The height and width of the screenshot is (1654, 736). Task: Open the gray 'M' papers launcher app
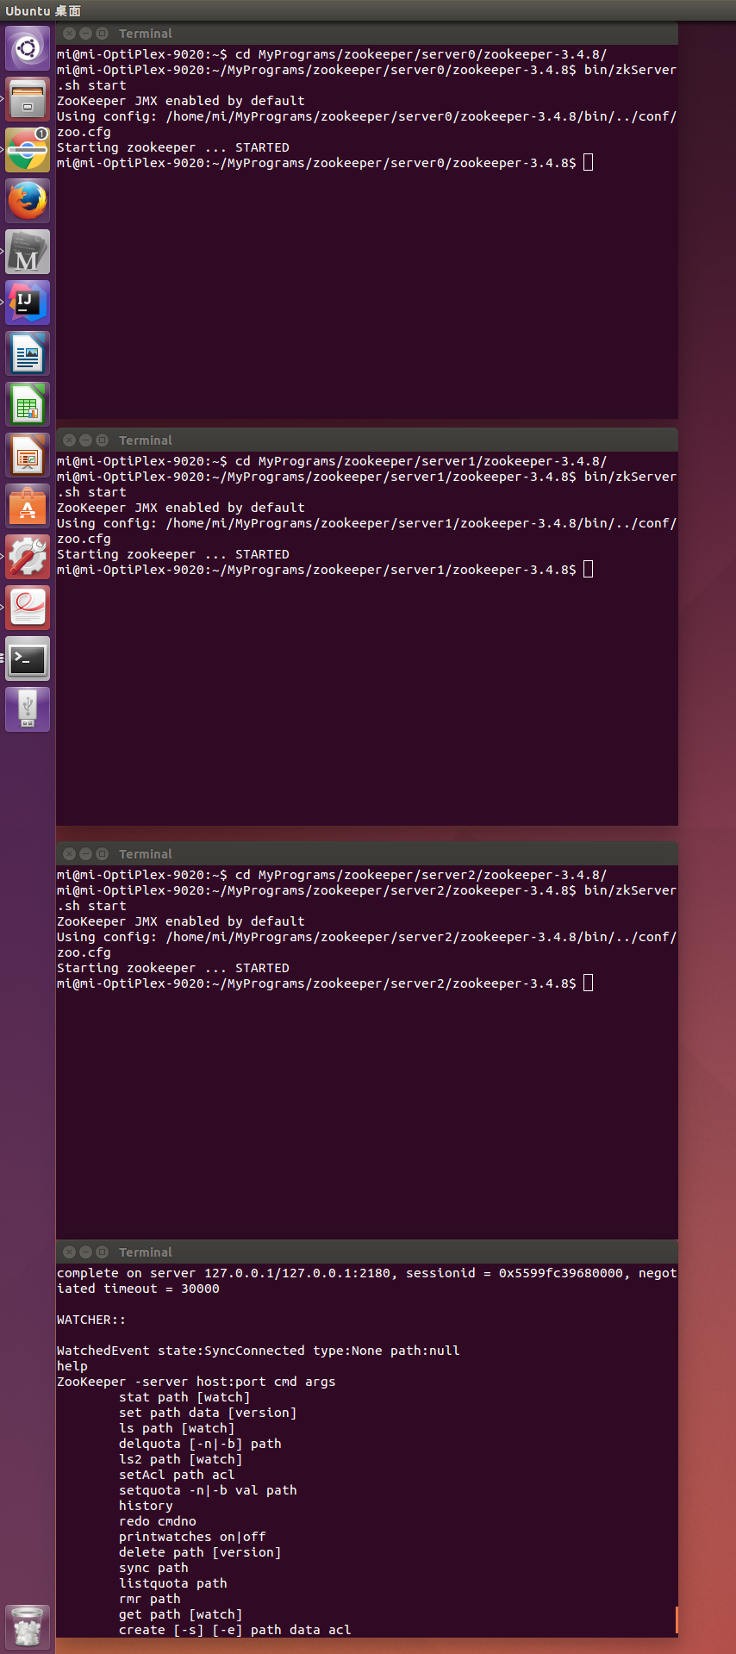click(x=28, y=252)
